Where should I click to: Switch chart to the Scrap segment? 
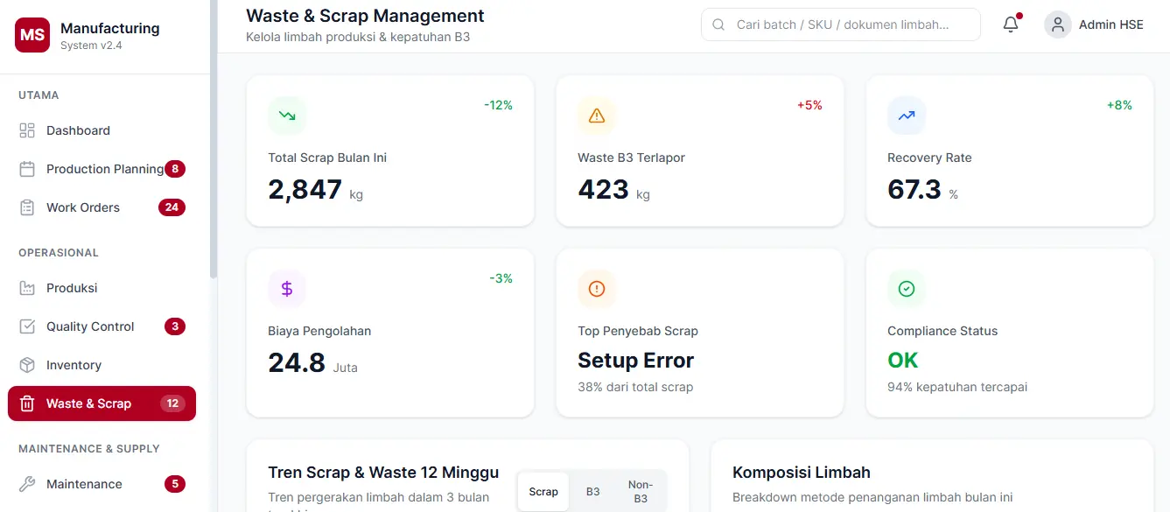[543, 492]
